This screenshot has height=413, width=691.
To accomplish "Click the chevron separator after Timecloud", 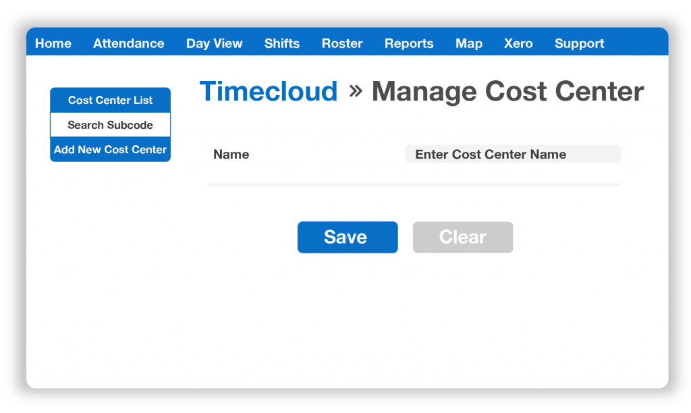I will tap(358, 91).
